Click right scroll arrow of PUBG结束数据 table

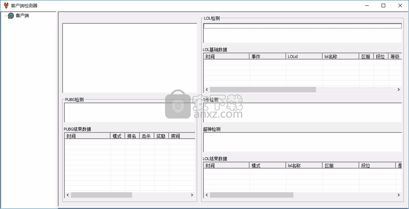192,195
